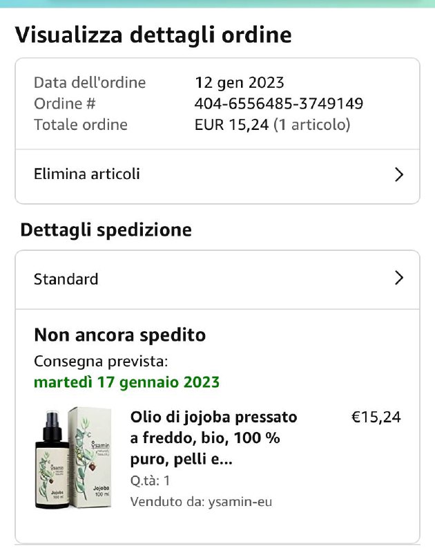The width and height of the screenshot is (435, 553).
Task: Tap the Venduto da: ysamin-eu seller
Action: click(202, 502)
